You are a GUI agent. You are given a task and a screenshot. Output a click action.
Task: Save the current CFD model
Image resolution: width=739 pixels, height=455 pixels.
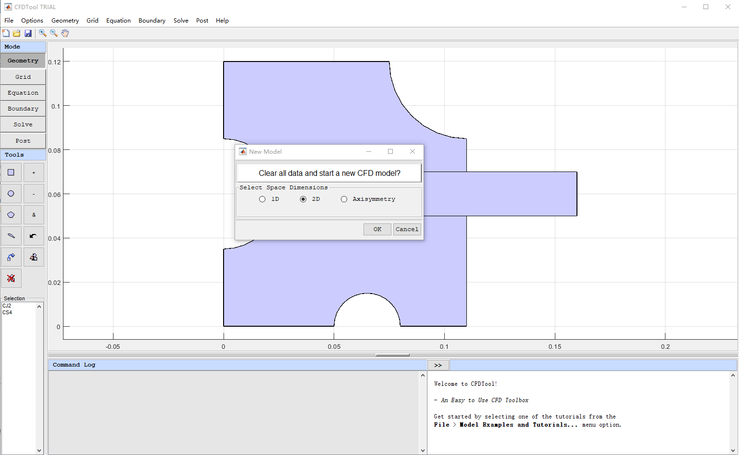pos(28,33)
